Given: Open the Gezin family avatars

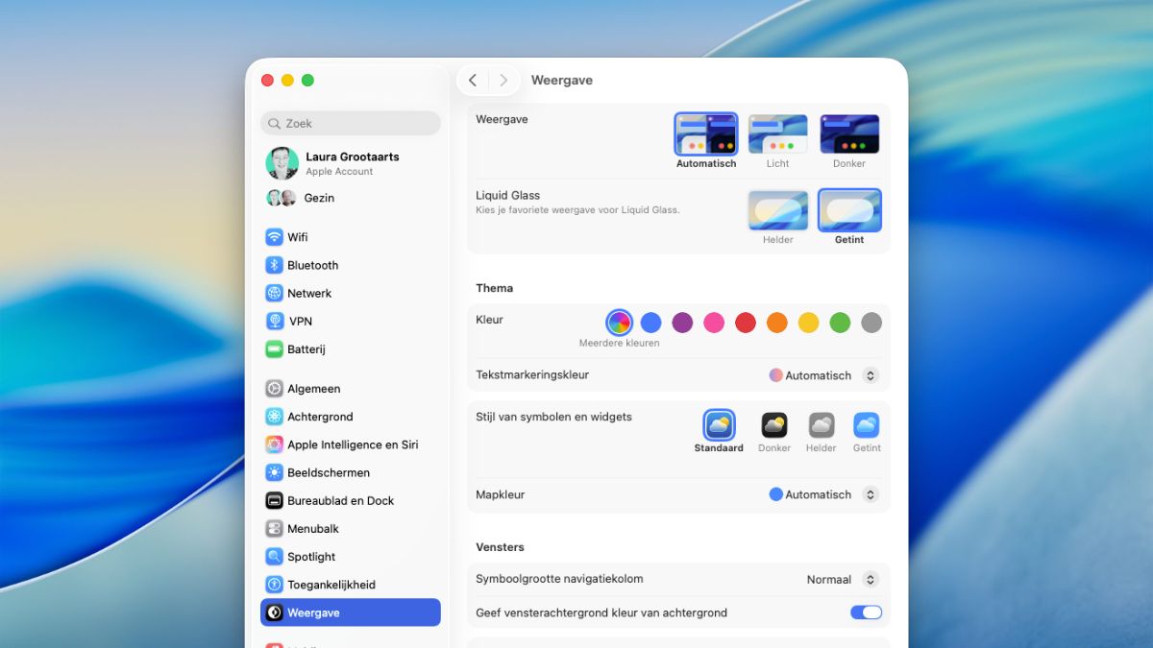Looking at the screenshot, I should tap(282, 198).
